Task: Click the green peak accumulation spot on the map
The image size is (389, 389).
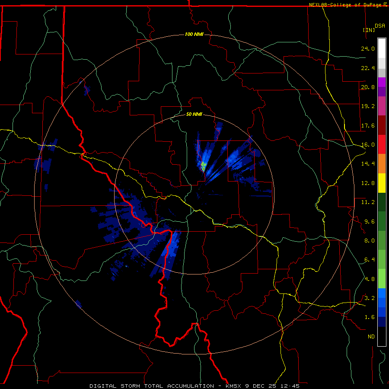Action: tap(203, 166)
